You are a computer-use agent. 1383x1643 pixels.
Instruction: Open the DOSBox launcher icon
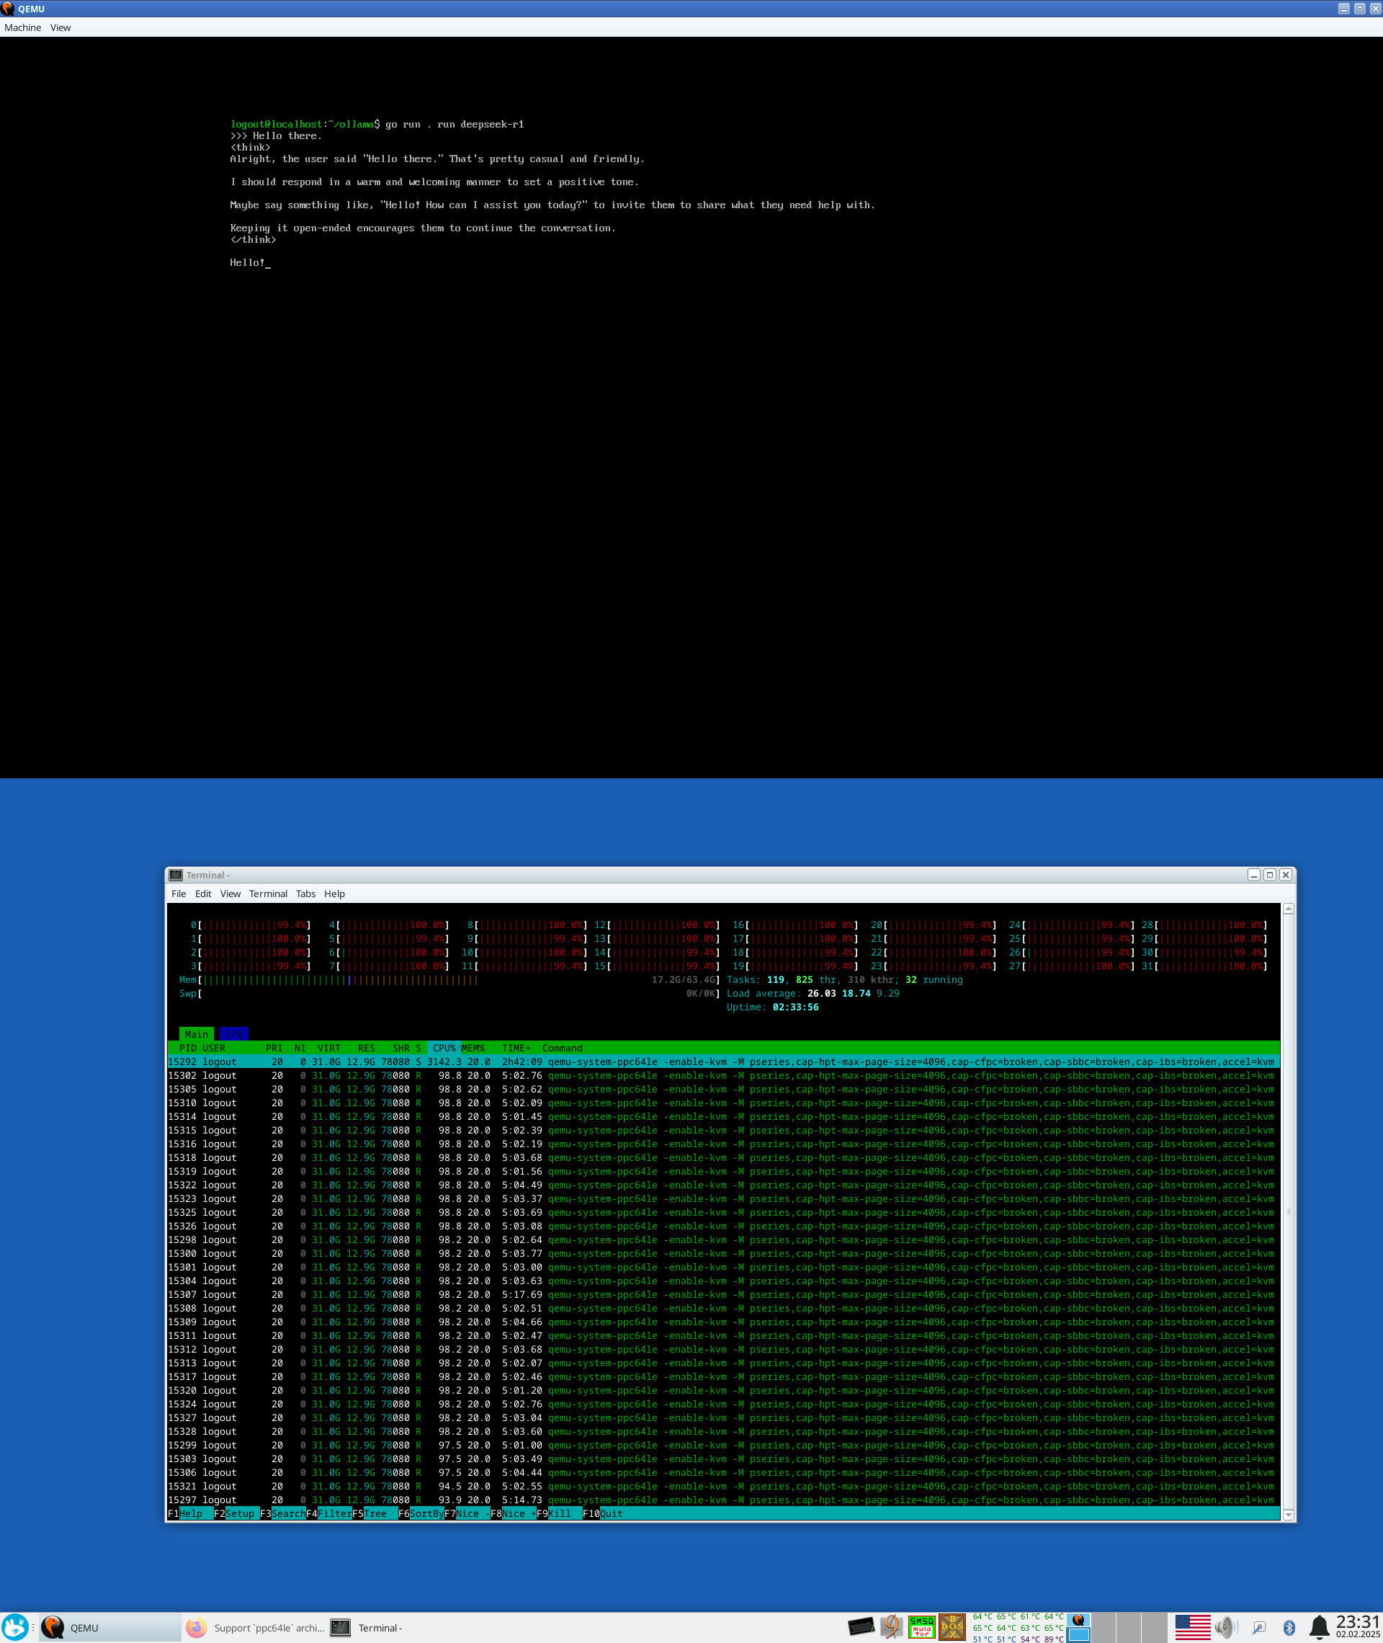click(952, 1626)
